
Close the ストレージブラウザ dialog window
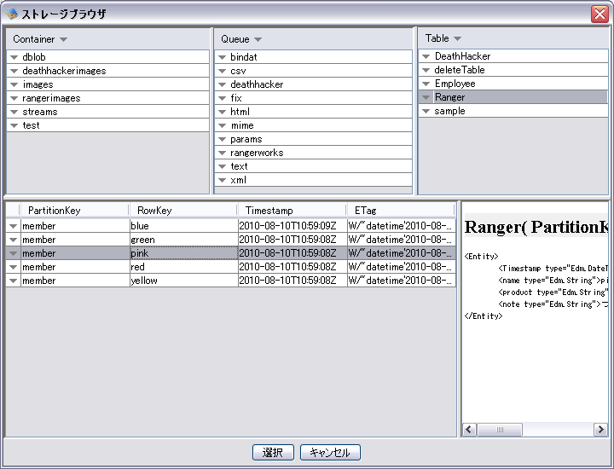(x=599, y=14)
